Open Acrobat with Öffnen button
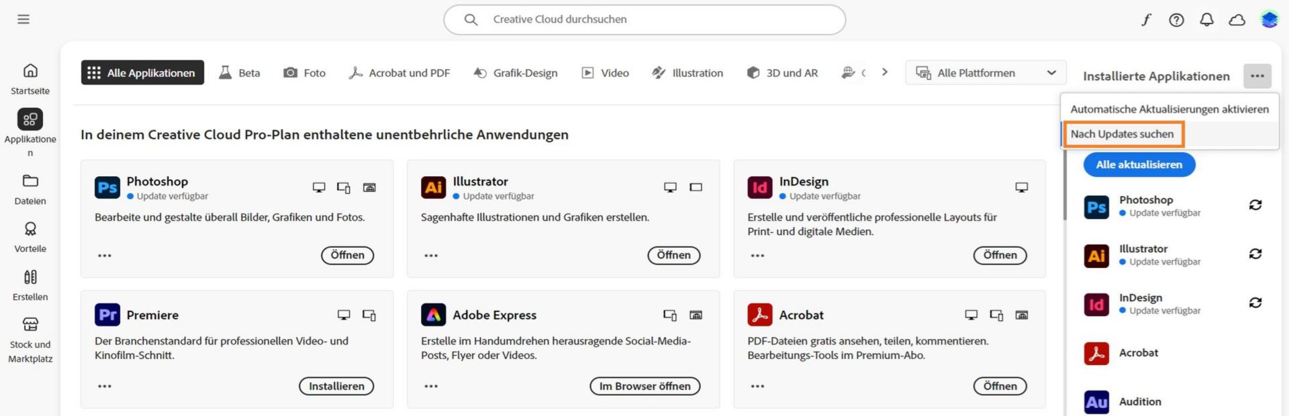 tap(1000, 387)
